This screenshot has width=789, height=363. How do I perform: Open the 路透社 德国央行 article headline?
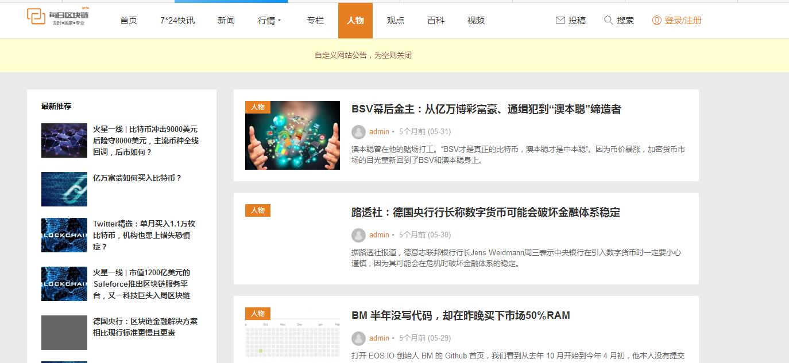coord(485,213)
